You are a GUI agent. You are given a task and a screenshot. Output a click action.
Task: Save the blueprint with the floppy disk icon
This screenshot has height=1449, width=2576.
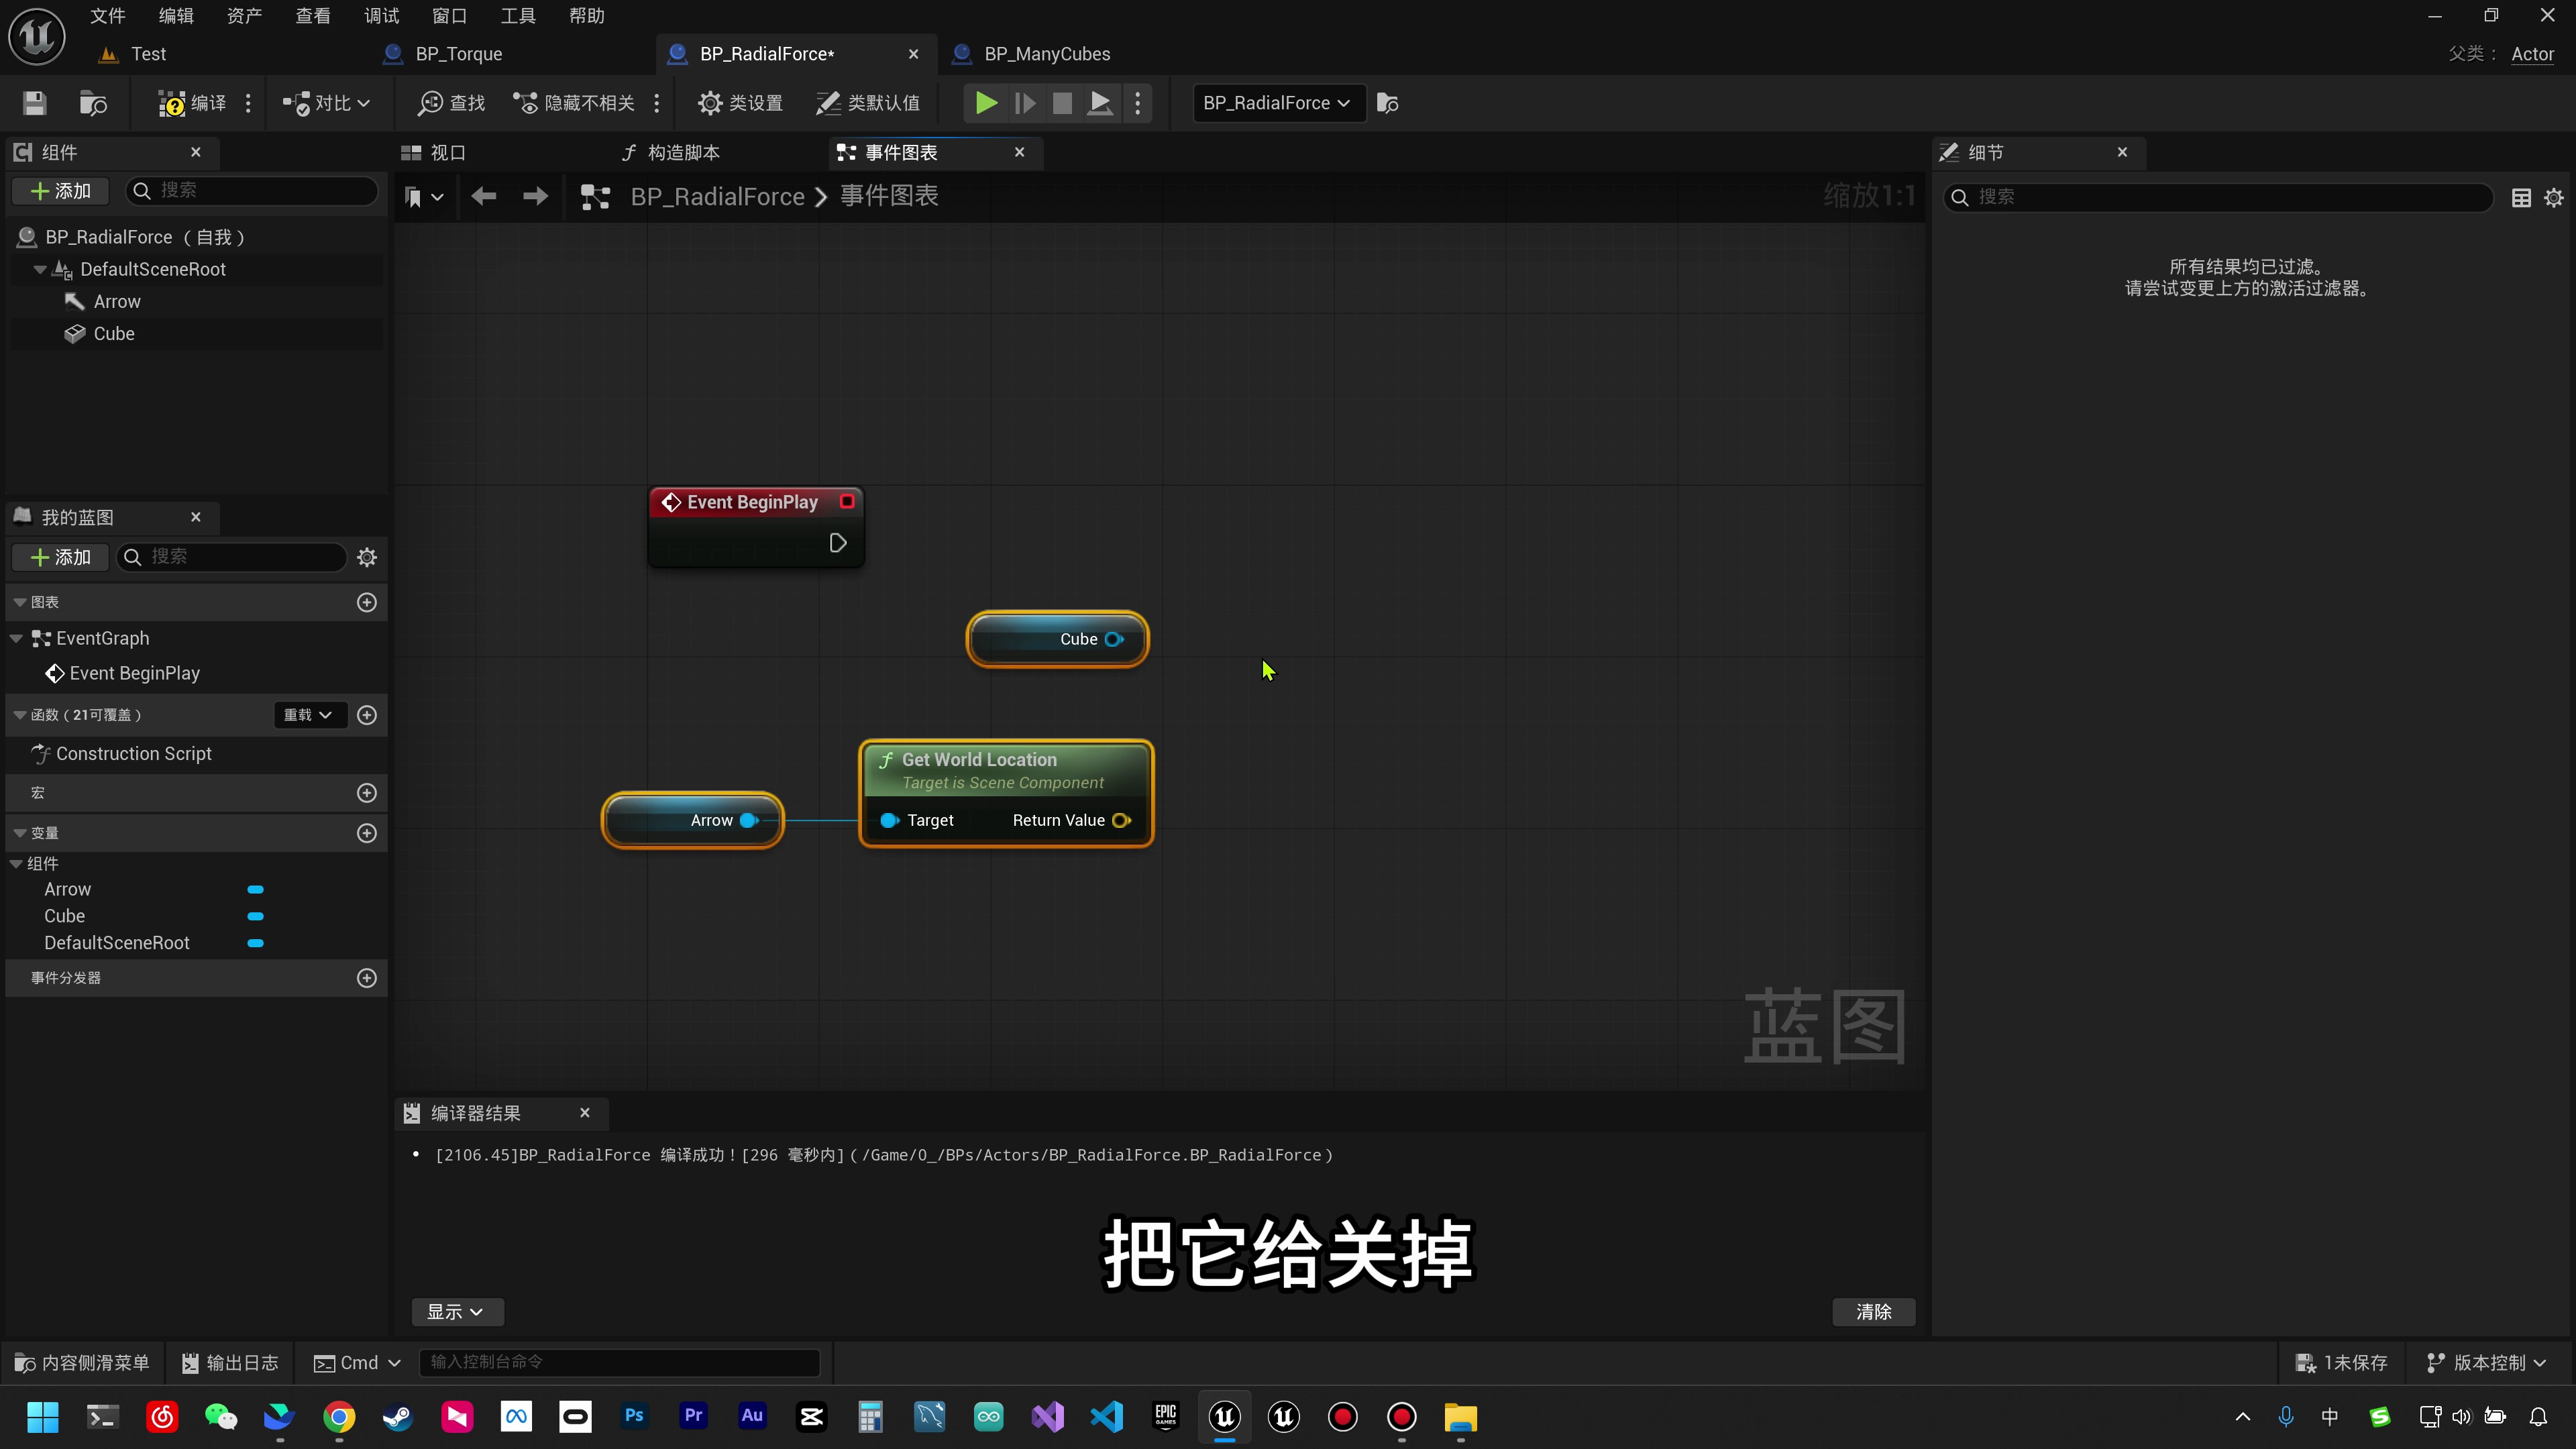pos(35,103)
